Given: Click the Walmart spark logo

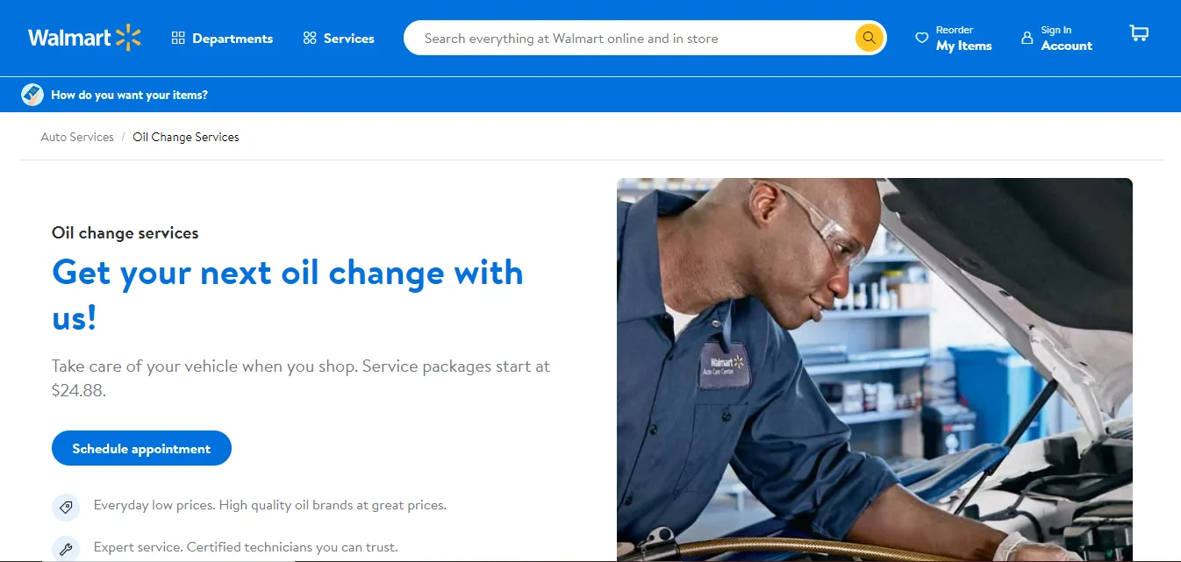Looking at the screenshot, I should 128,38.
